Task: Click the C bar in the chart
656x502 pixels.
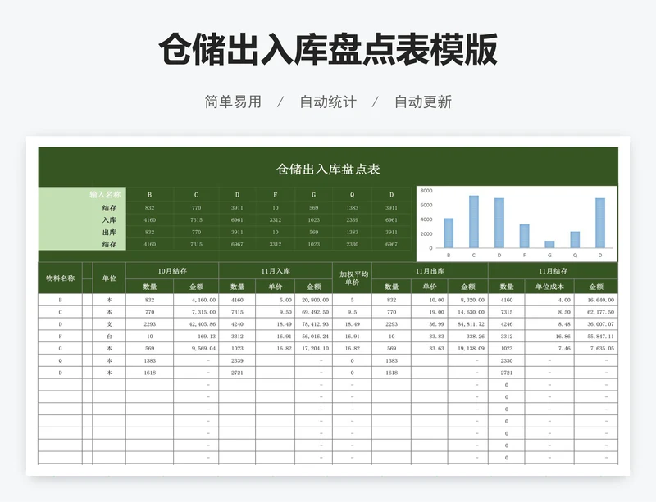Action: point(474,222)
